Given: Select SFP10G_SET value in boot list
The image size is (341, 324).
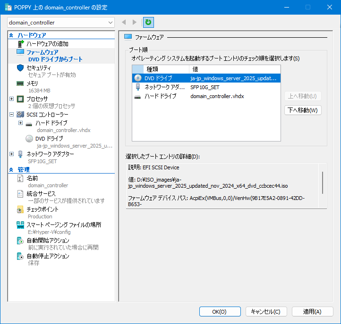Looking at the screenshot, I should click(205, 87).
